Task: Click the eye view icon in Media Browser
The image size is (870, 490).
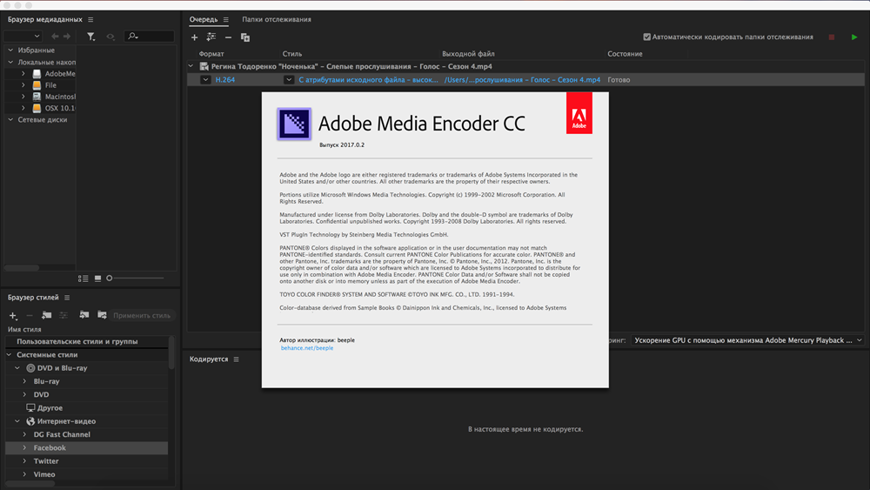Action: [110, 36]
